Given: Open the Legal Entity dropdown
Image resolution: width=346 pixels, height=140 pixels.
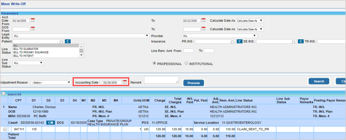Looking at the screenshot, I should click(x=81, y=35).
